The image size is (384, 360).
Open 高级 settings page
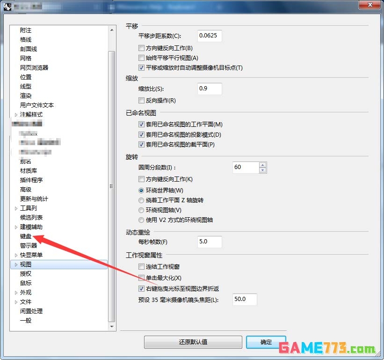[x=26, y=190]
